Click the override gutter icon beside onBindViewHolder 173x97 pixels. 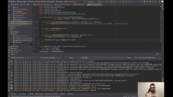tap(36, 35)
